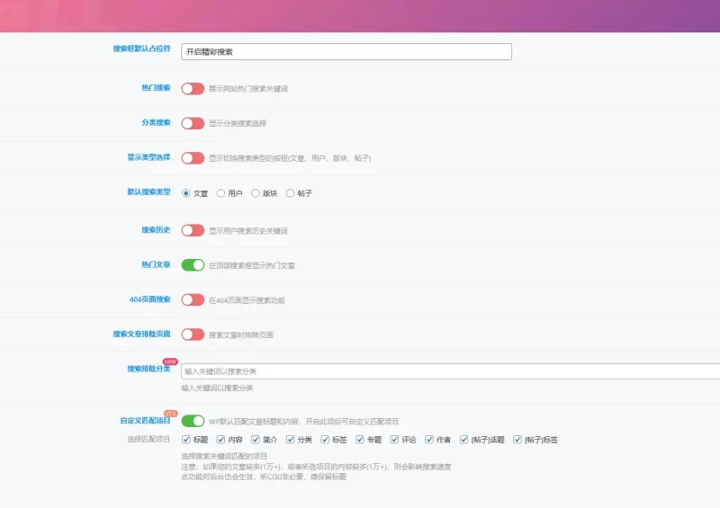Select the 文章 radio option
This screenshot has height=508, width=720.
[186, 193]
